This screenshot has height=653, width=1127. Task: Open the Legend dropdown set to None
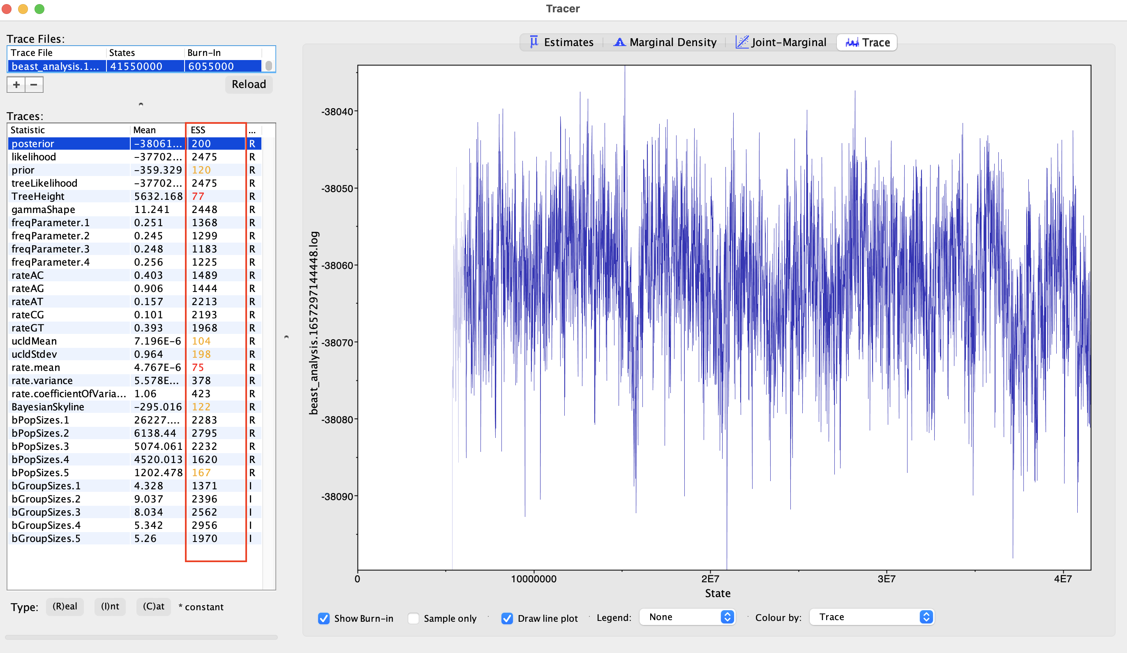tap(687, 617)
